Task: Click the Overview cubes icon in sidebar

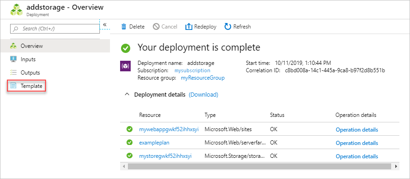Action: click(13, 46)
